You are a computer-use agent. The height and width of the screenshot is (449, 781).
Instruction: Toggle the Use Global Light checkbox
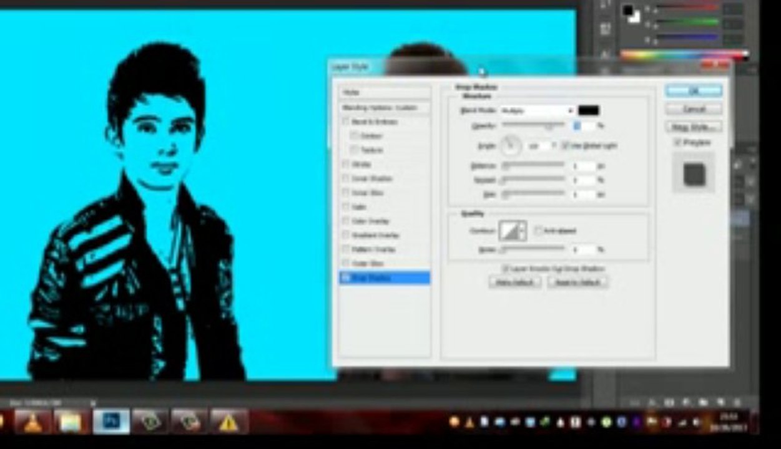(x=566, y=145)
